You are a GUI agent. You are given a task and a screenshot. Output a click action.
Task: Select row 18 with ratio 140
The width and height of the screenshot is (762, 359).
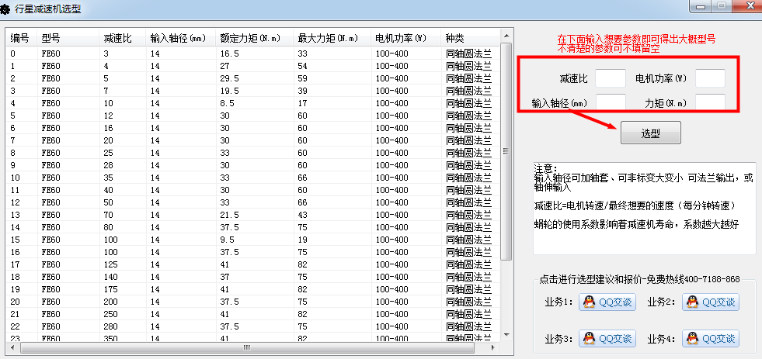pyautogui.click(x=252, y=277)
